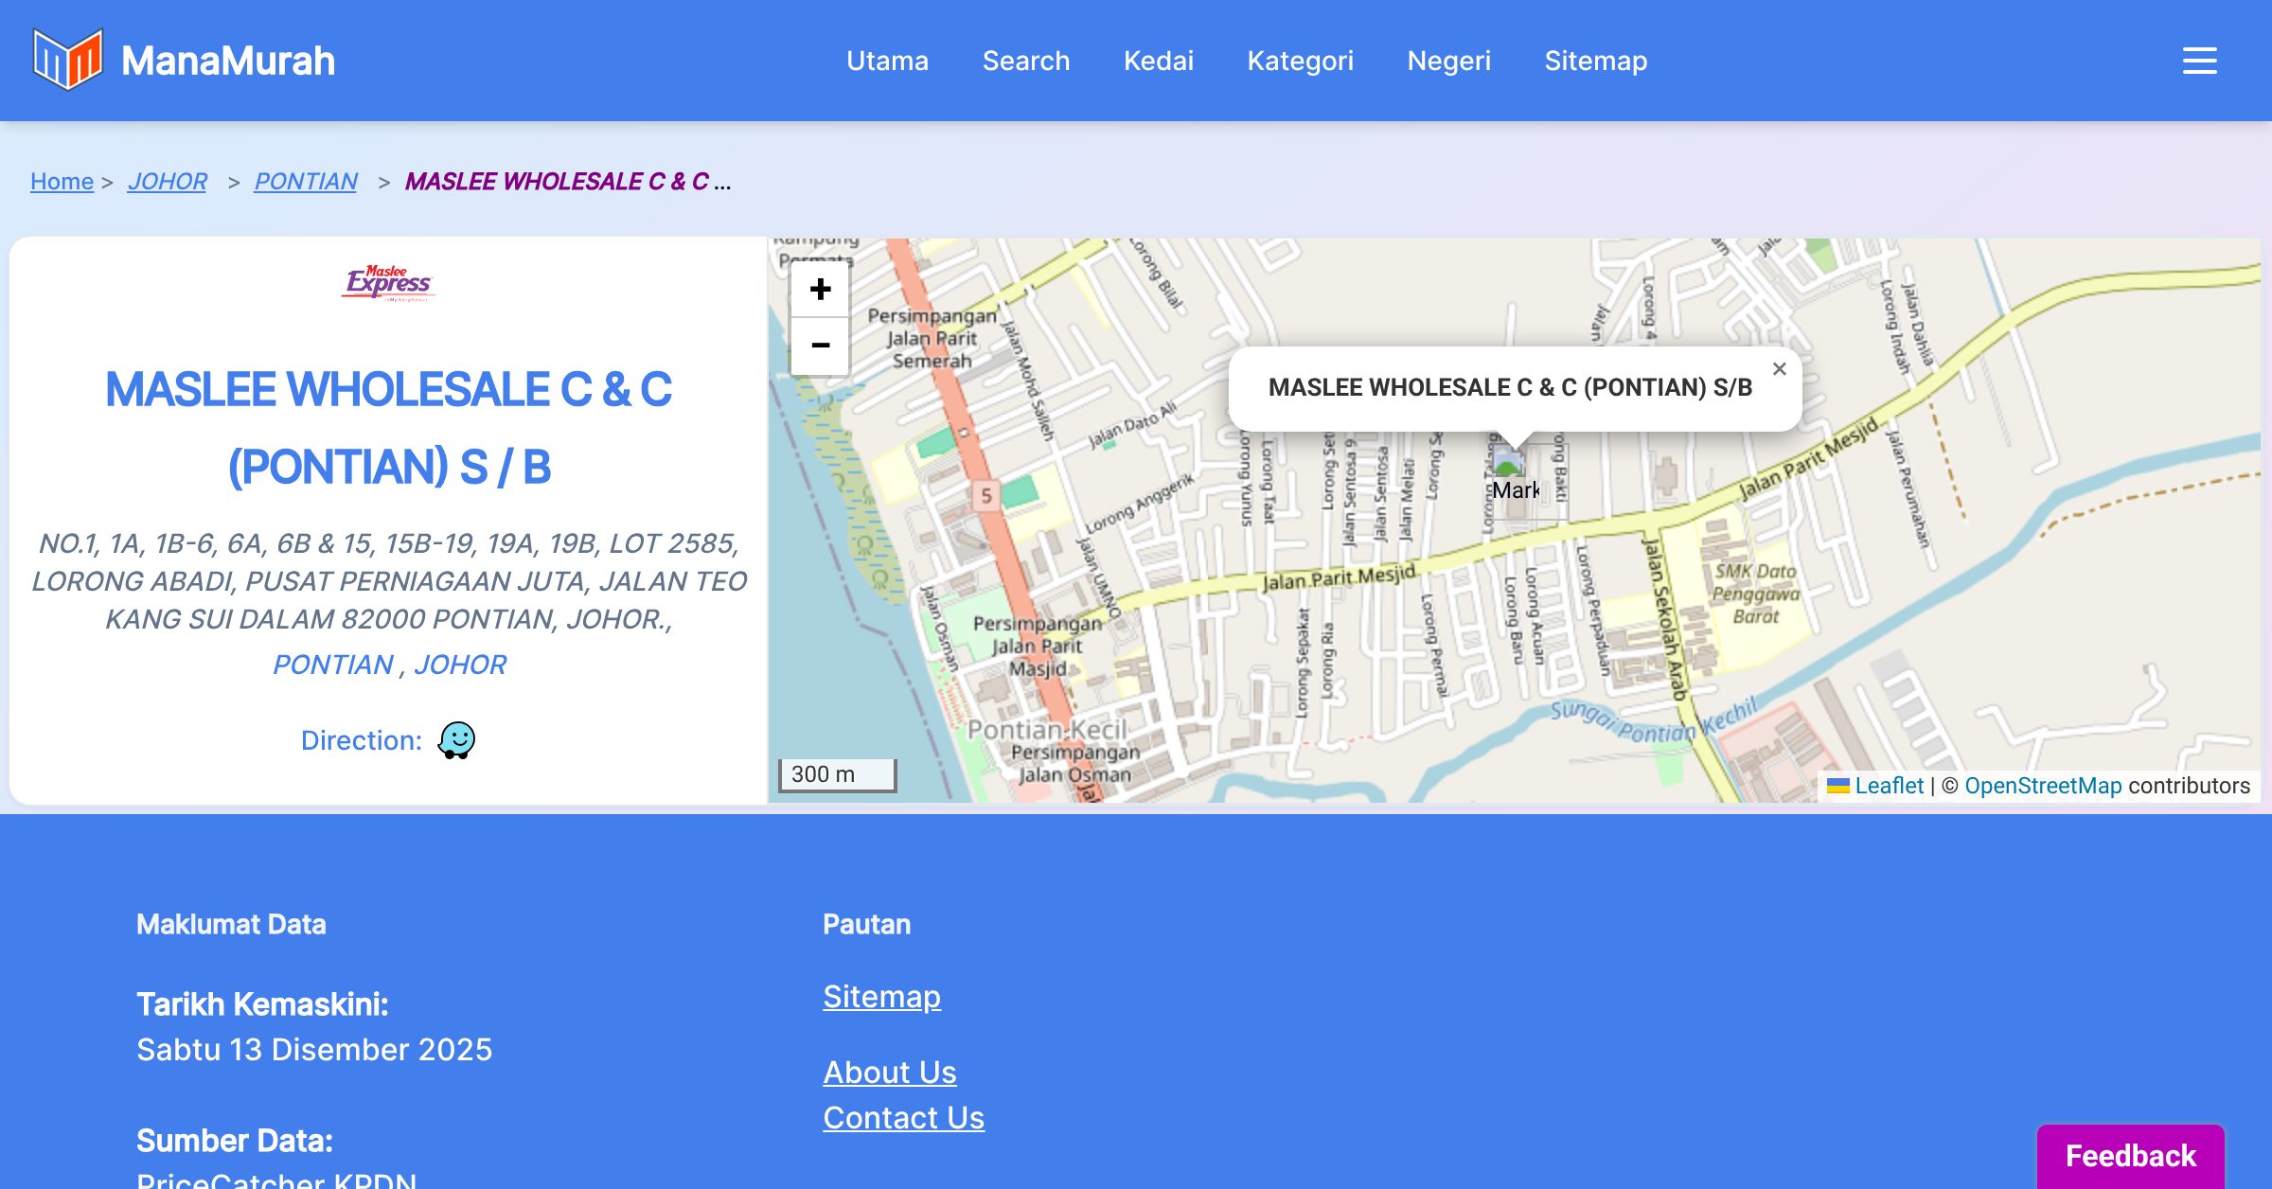Open the hamburger menu
Image resolution: width=2272 pixels, height=1189 pixels.
tap(2199, 61)
